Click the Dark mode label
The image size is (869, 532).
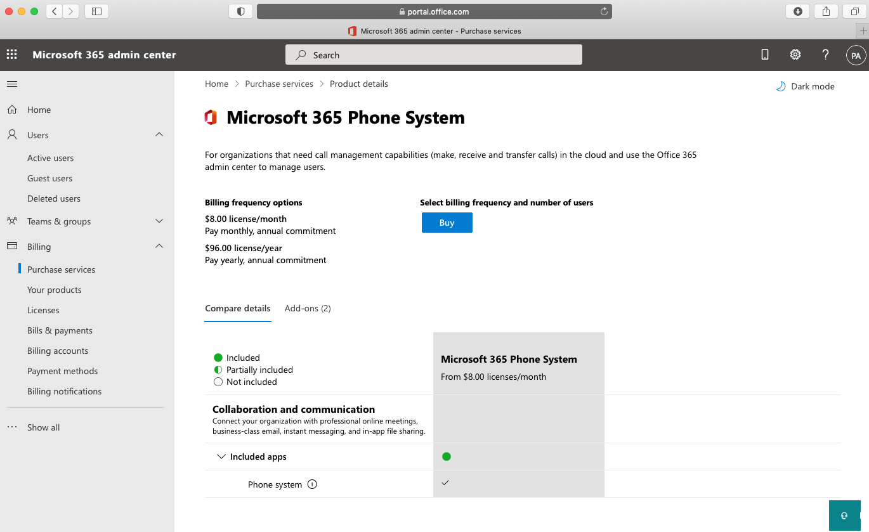point(813,86)
